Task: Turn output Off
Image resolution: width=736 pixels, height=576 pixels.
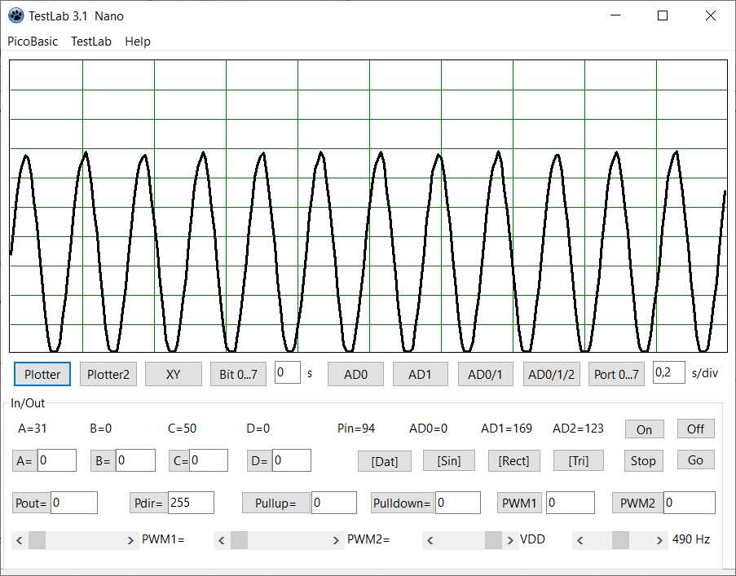Action: point(695,429)
